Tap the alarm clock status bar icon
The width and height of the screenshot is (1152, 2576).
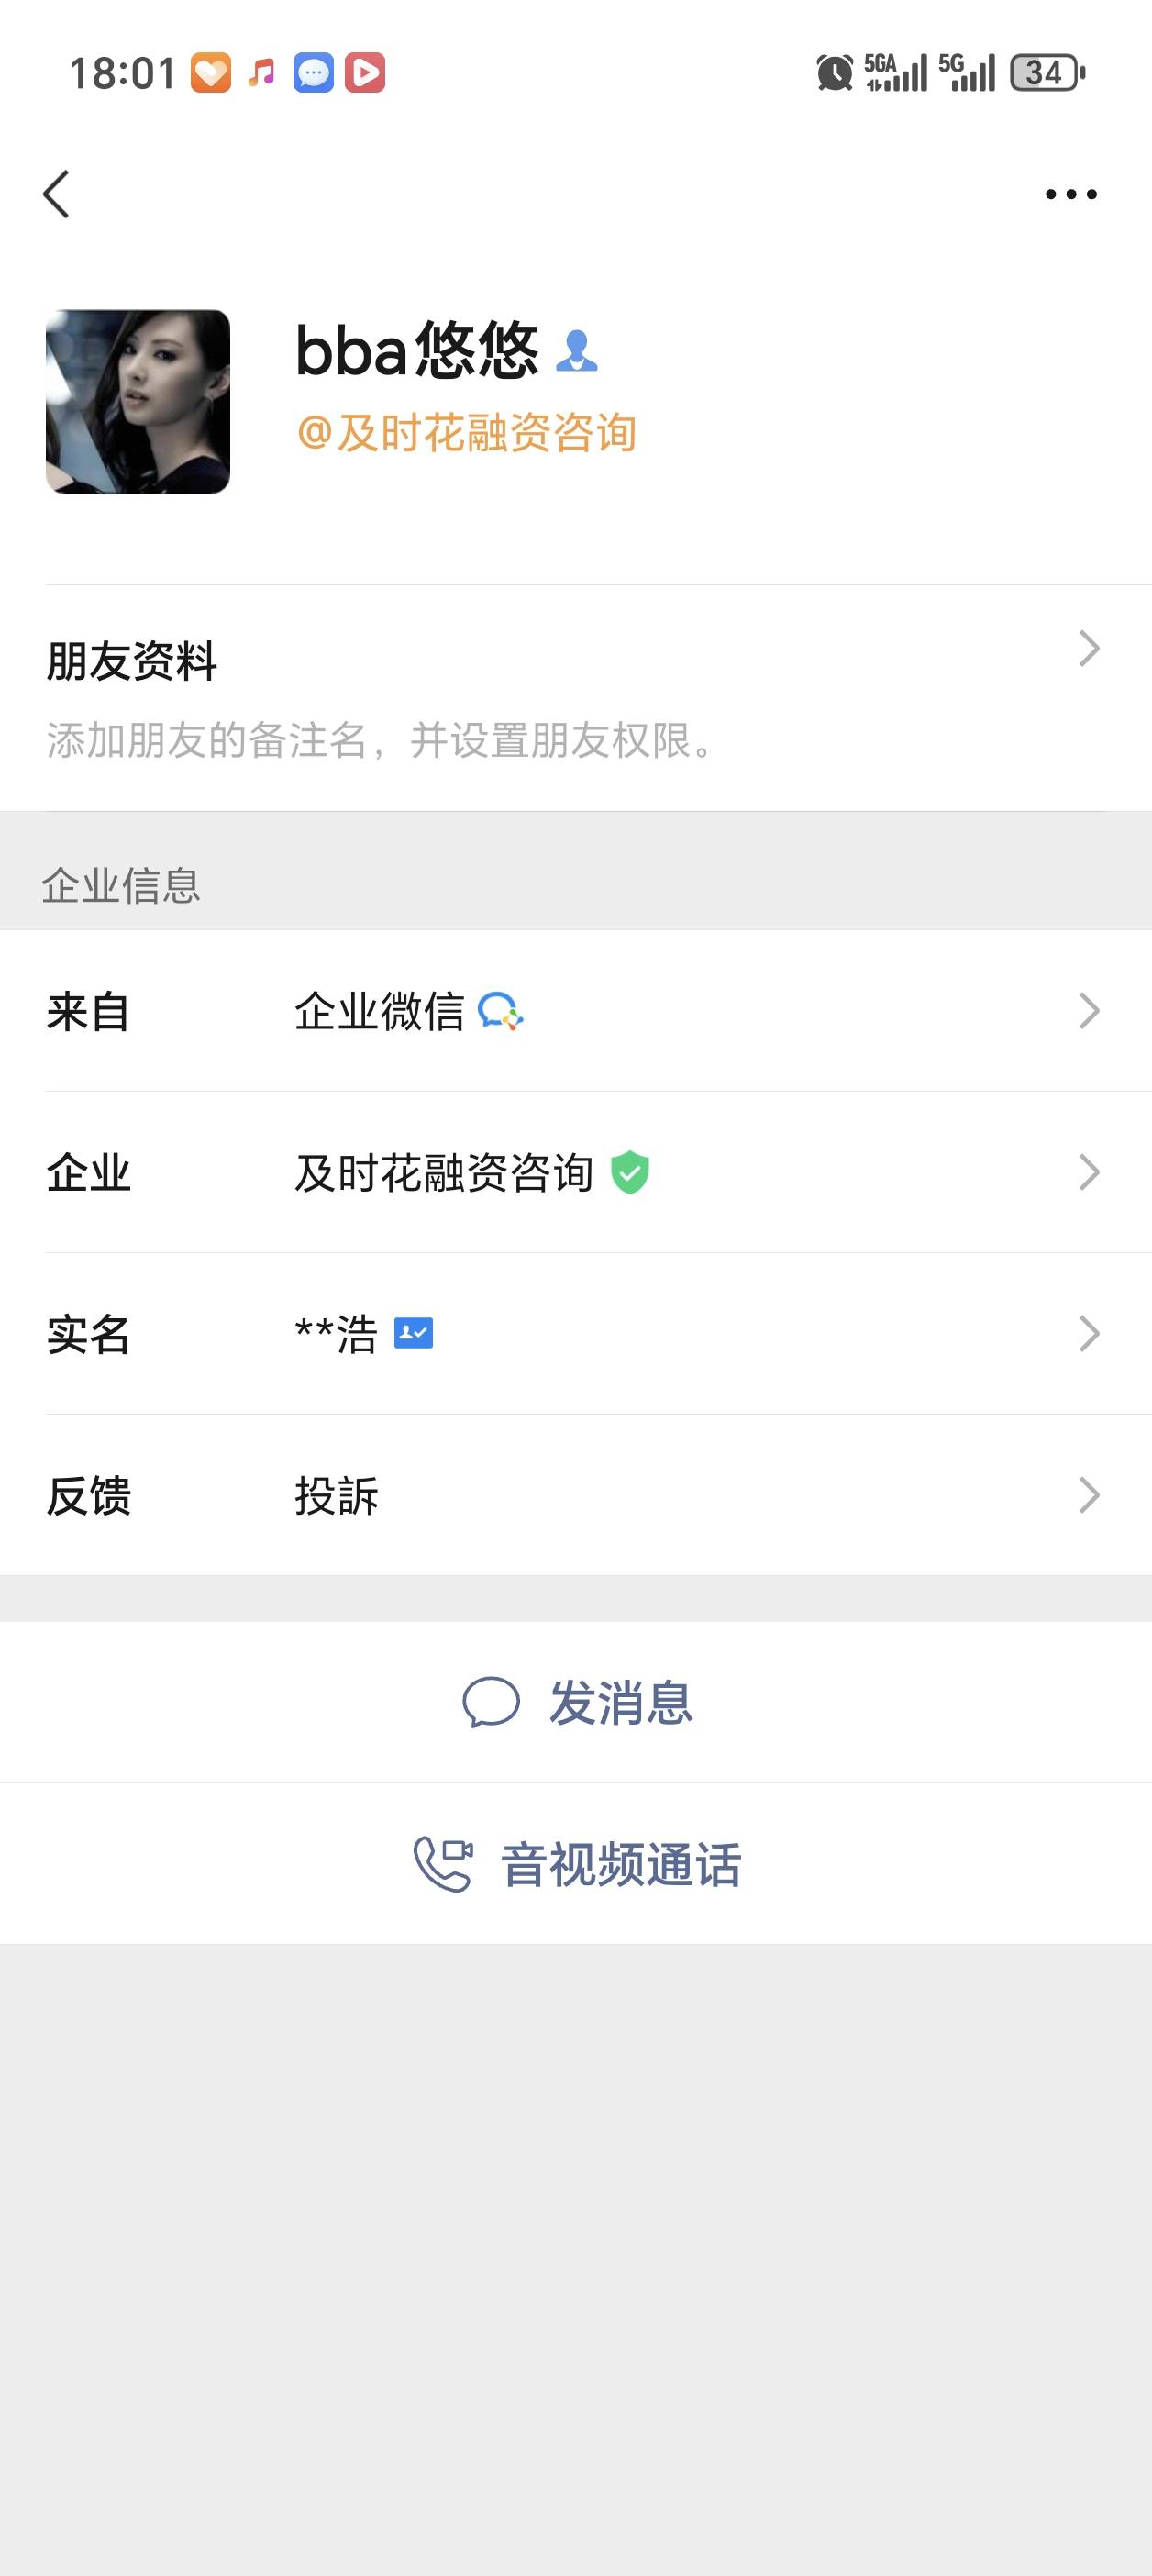tap(834, 73)
